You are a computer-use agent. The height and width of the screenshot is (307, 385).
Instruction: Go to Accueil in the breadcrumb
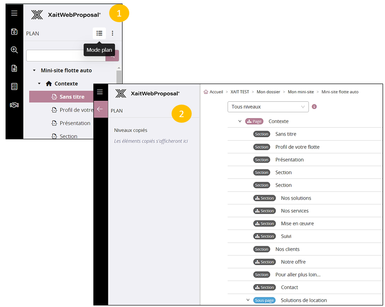click(x=216, y=92)
